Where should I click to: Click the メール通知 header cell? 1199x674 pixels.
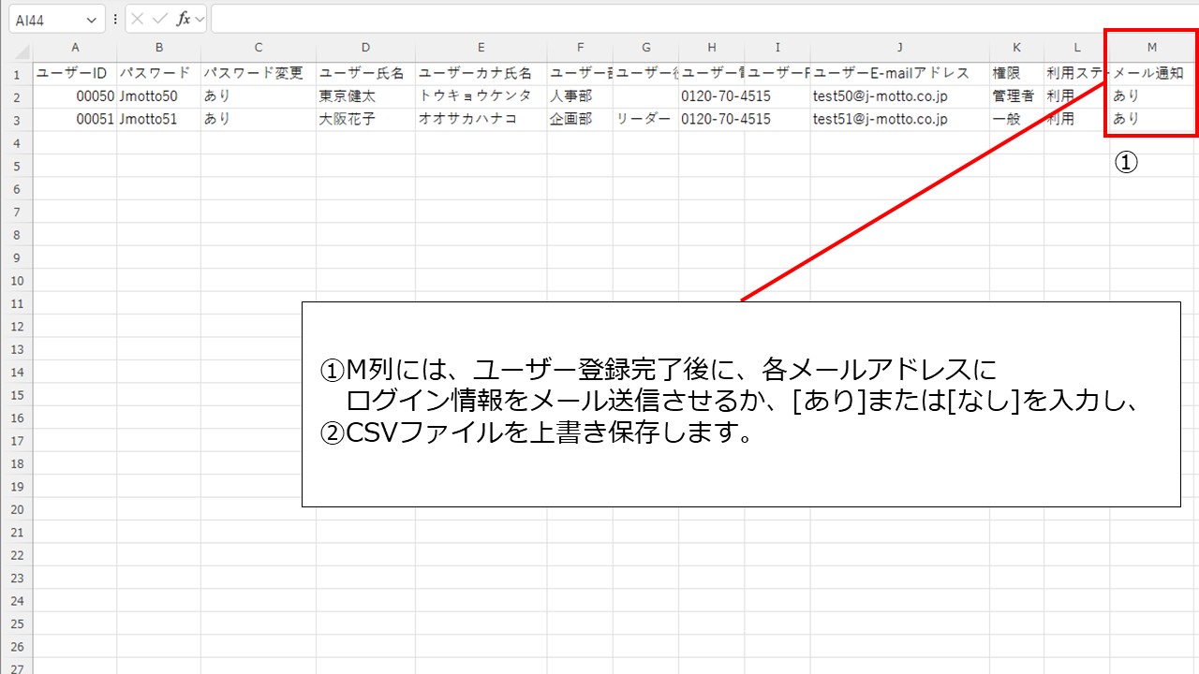(1152, 73)
